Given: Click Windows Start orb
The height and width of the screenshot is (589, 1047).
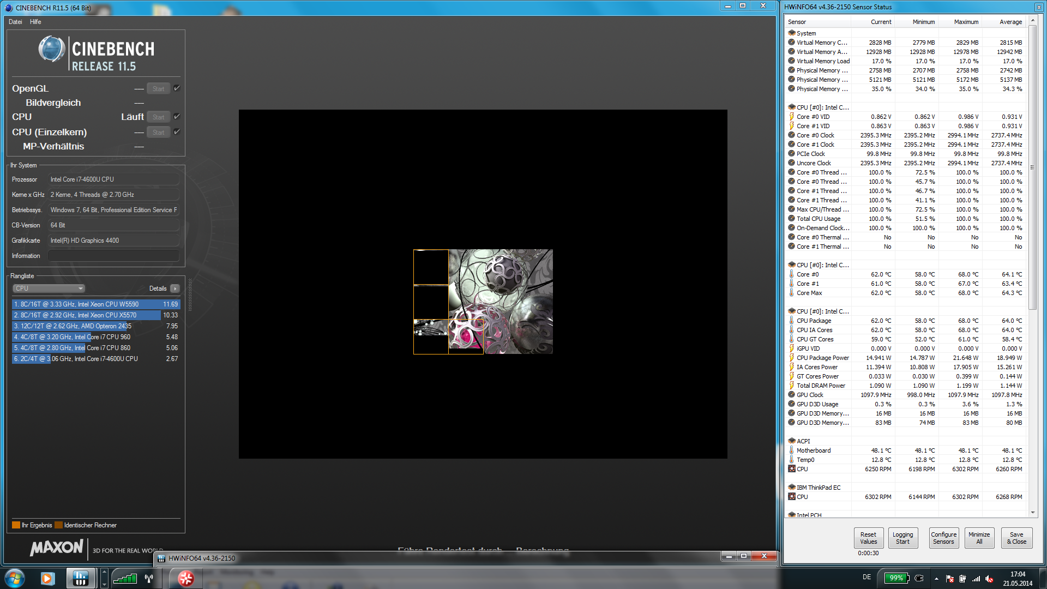Looking at the screenshot, I should (x=15, y=578).
